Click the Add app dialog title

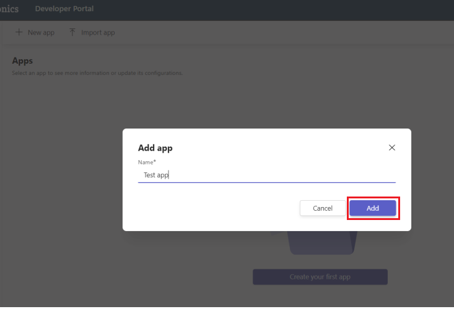coord(155,148)
